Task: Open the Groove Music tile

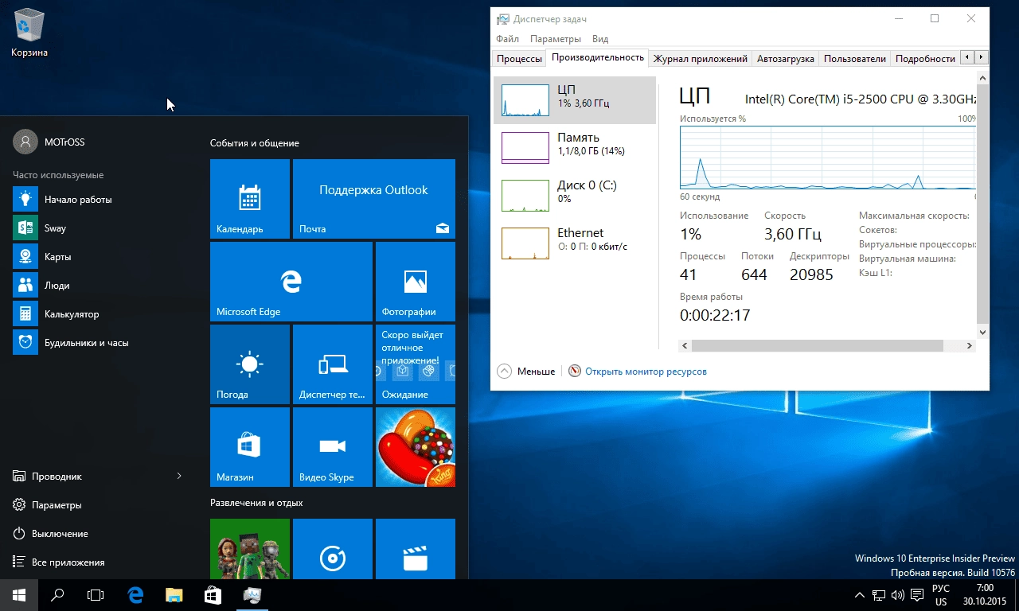Action: 333,549
